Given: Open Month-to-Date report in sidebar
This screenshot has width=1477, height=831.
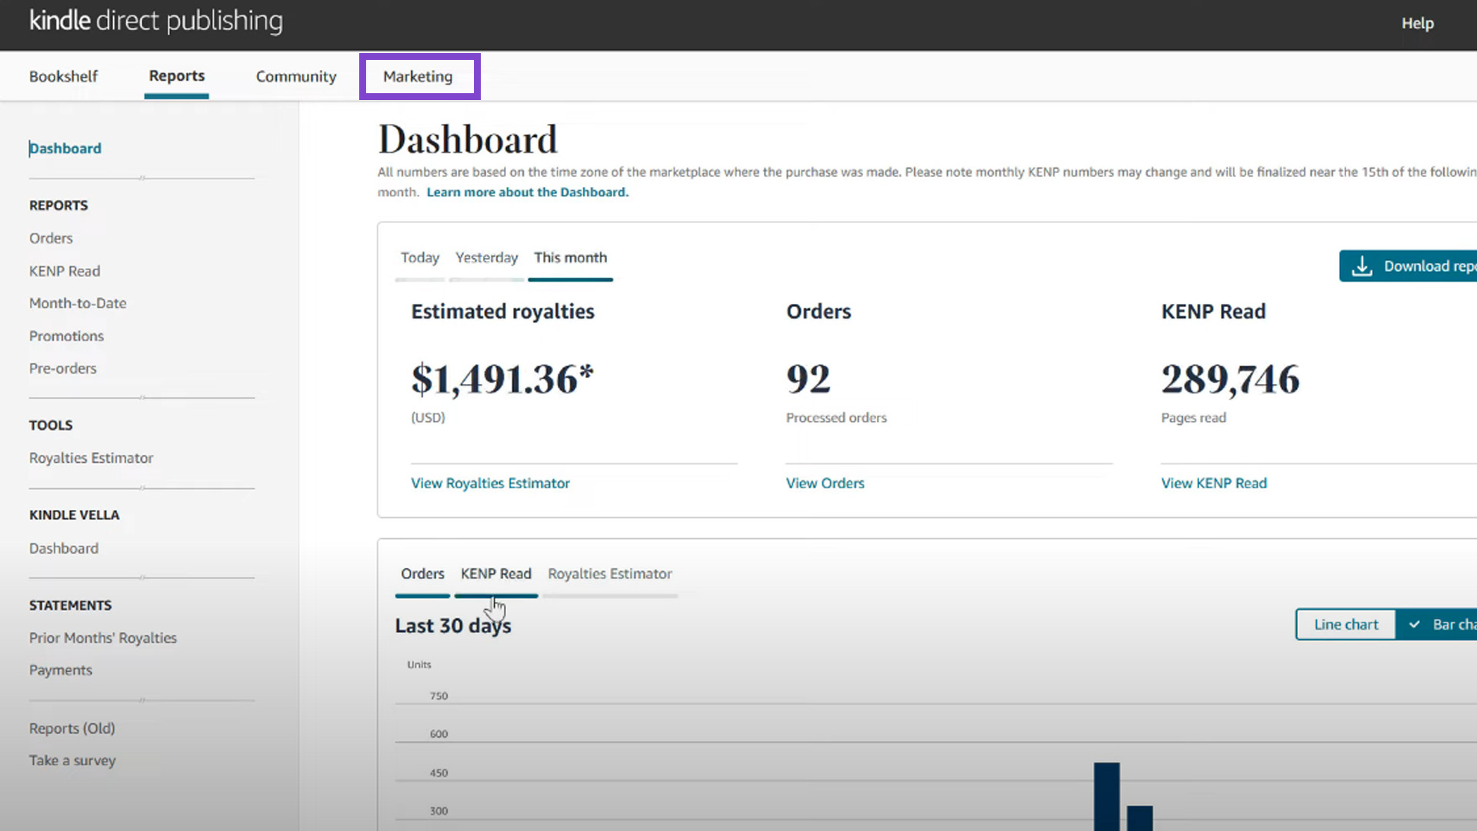Looking at the screenshot, I should (x=78, y=303).
